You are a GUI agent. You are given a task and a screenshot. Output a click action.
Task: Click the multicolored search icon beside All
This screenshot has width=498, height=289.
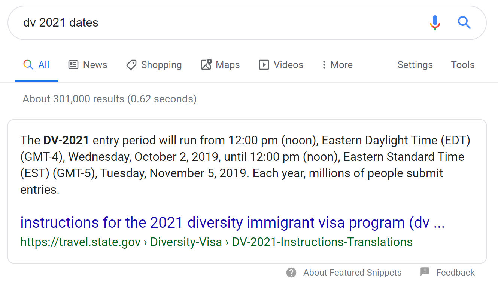(x=28, y=65)
